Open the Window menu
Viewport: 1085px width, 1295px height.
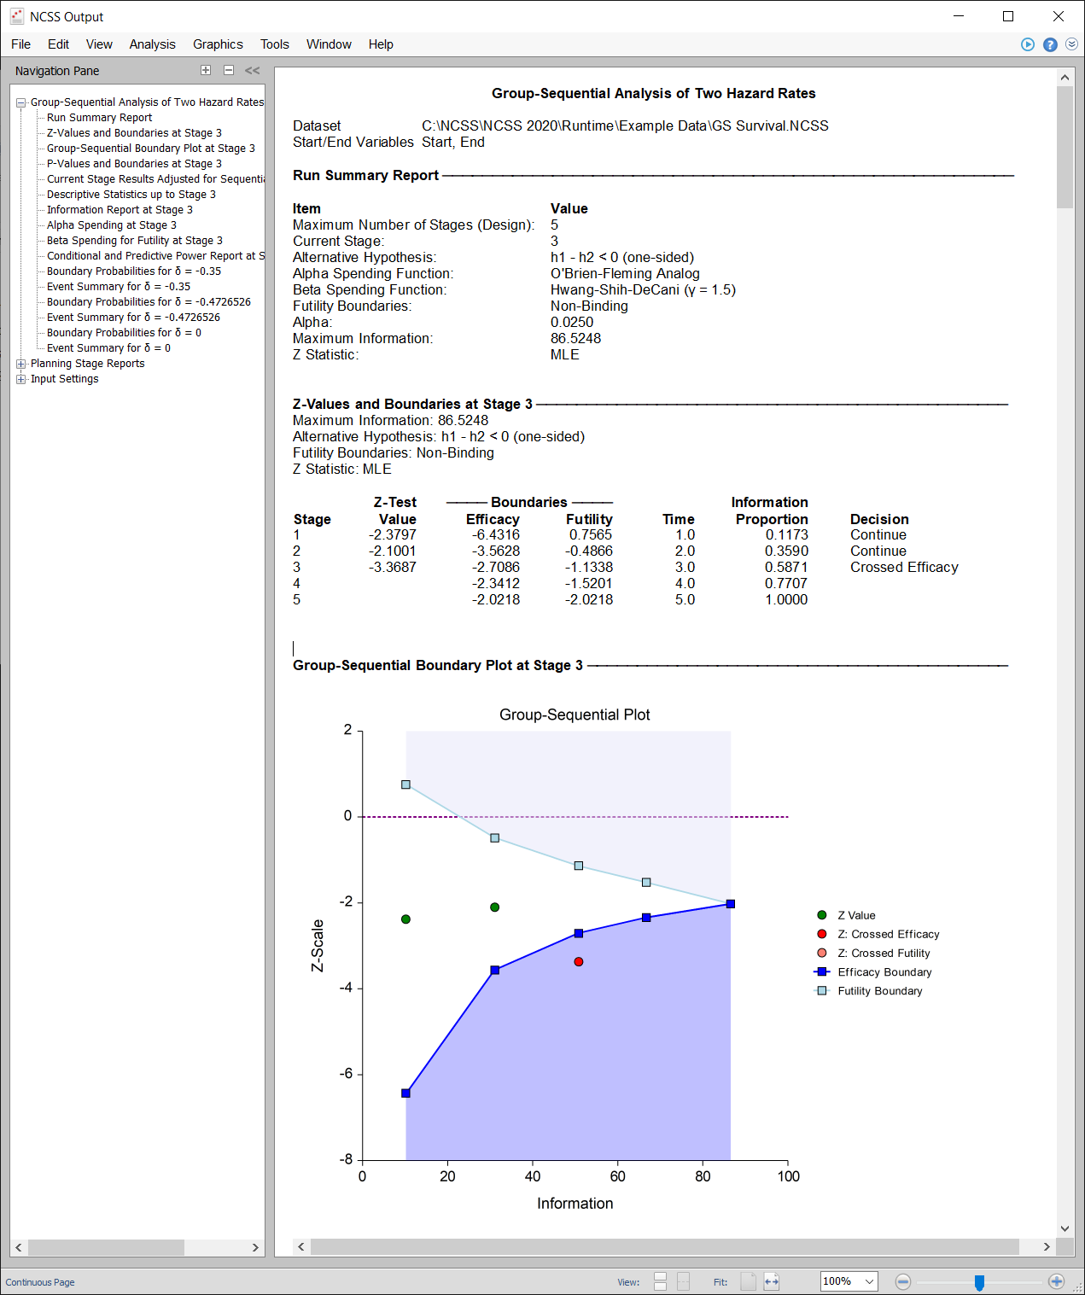(x=329, y=44)
